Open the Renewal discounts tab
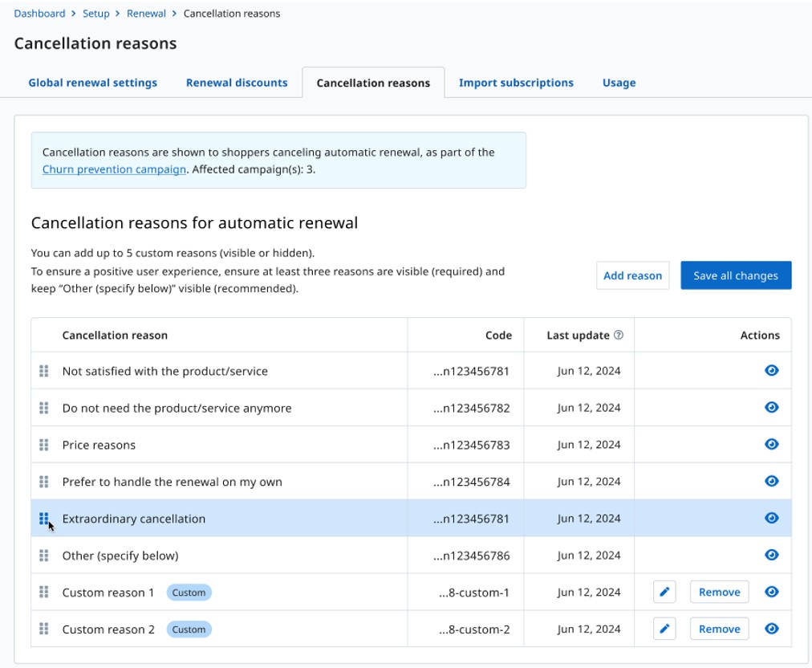The height and width of the screenshot is (668, 812). 237,83
